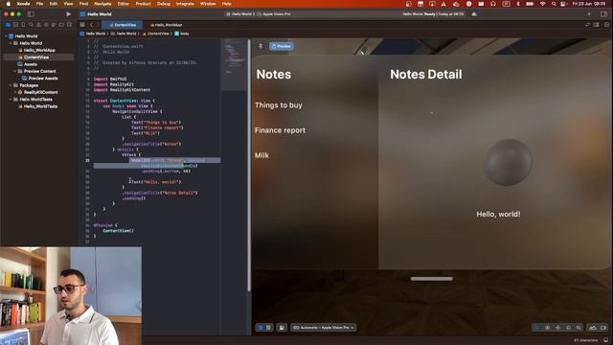Select the pan/move camera control in canvas

(x=557, y=328)
